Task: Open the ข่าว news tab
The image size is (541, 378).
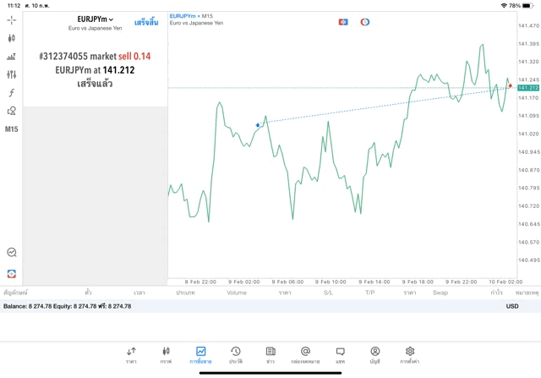Action: [270, 355]
